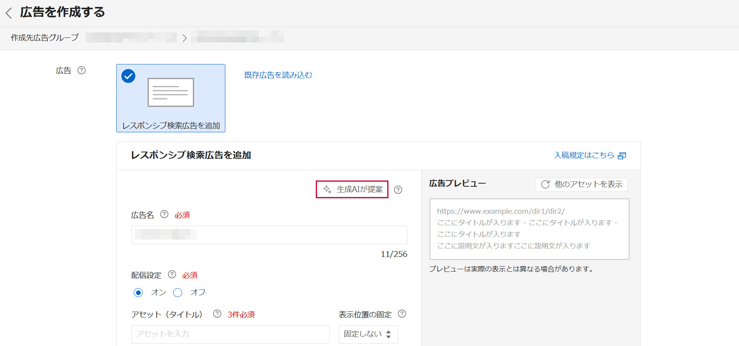Open help icon next to 広告名
Screen dimensions: 739x346
tap(164, 214)
